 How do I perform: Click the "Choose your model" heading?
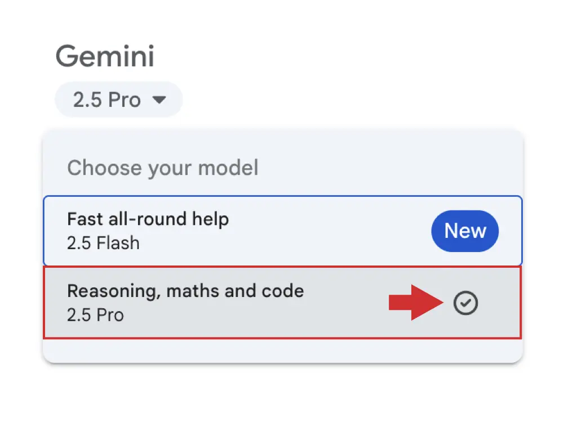pos(163,168)
